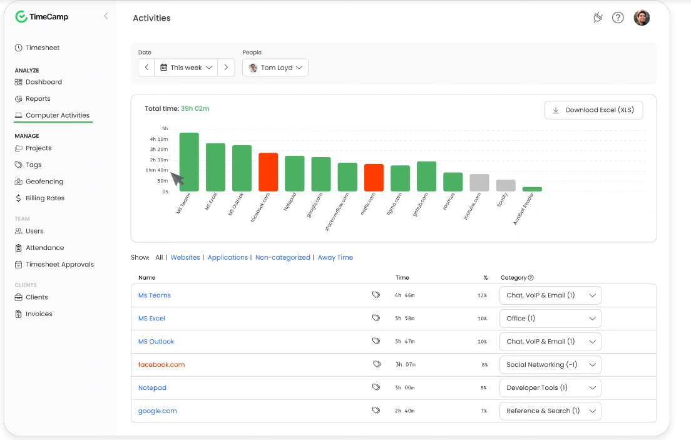
Task: Open the notifications bell
Action: (597, 18)
